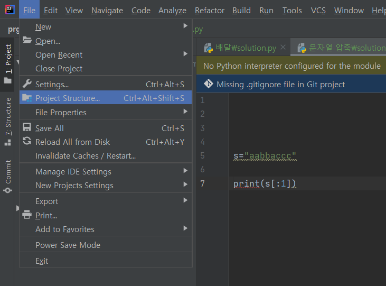The width and height of the screenshot is (386, 286).
Task: Choose Save All menu entry
Action: [x=106, y=128]
